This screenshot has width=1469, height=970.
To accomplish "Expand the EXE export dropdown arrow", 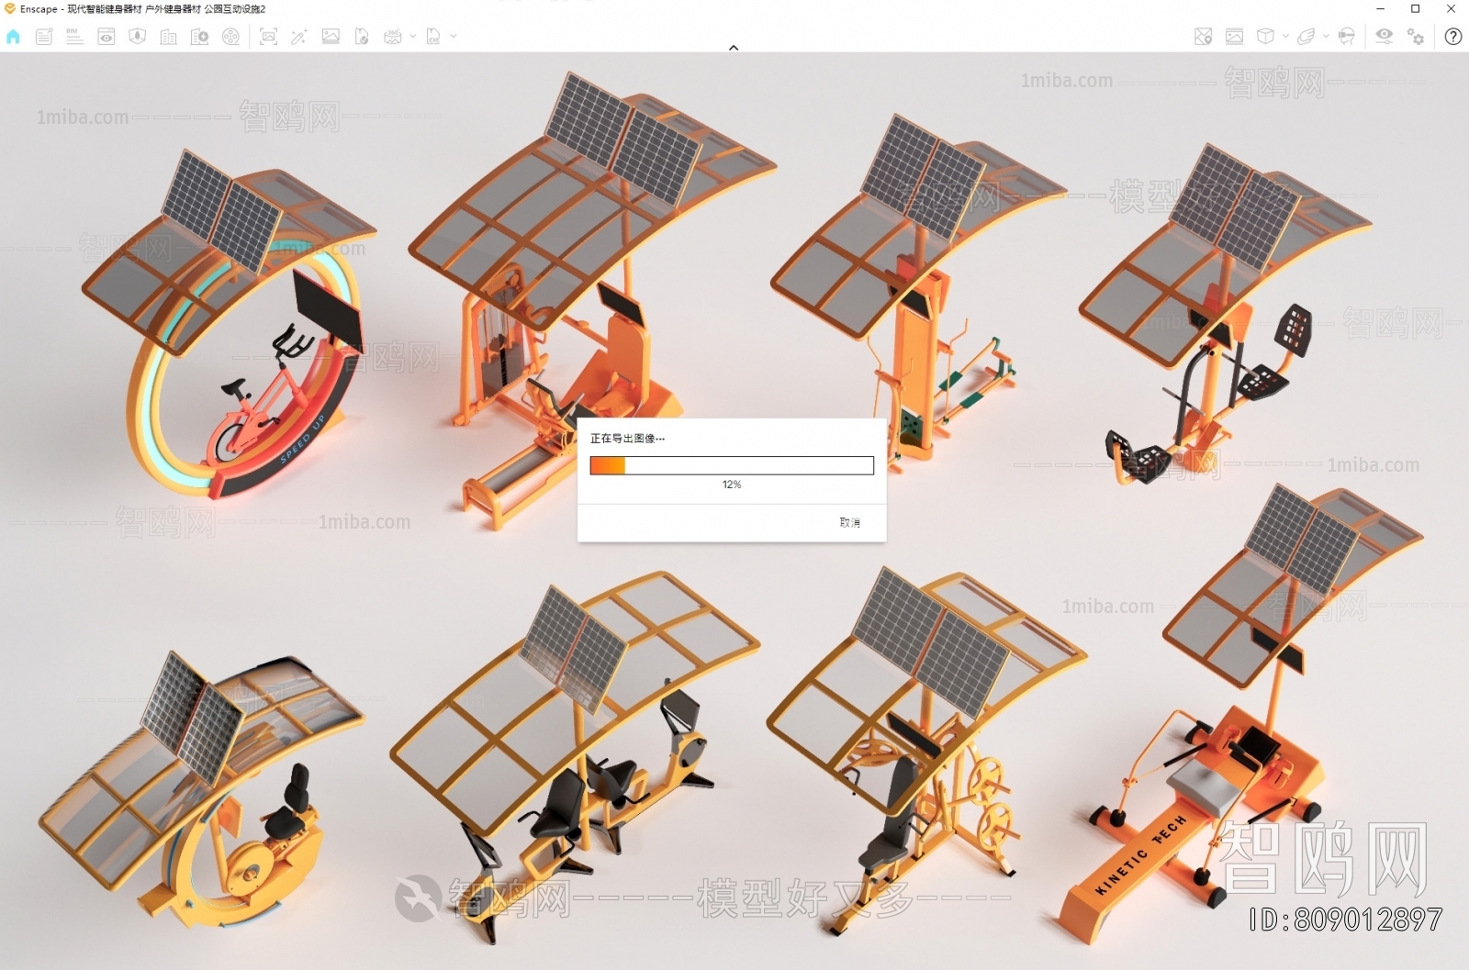I will click(454, 37).
